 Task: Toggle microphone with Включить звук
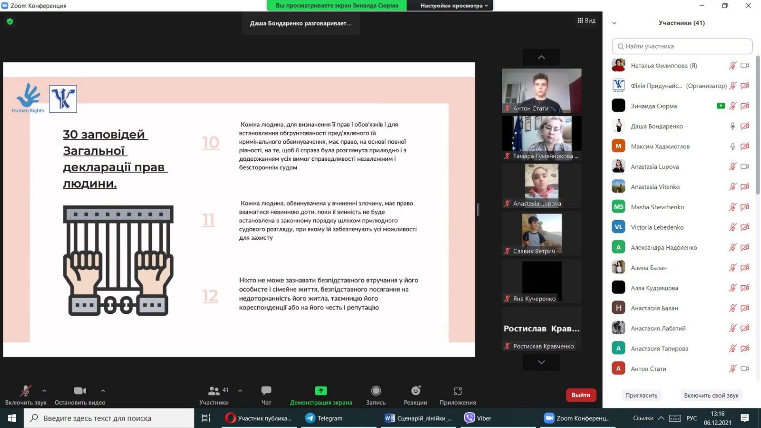coord(26,391)
